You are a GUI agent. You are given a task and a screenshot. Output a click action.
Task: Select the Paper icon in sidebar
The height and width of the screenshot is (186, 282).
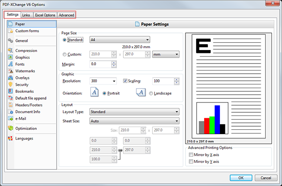pyautogui.click(x=11, y=24)
